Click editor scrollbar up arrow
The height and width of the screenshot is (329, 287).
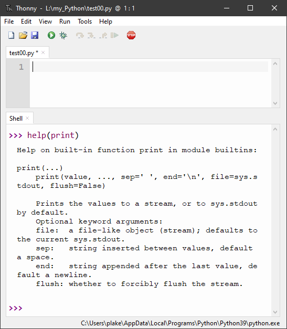click(275, 63)
